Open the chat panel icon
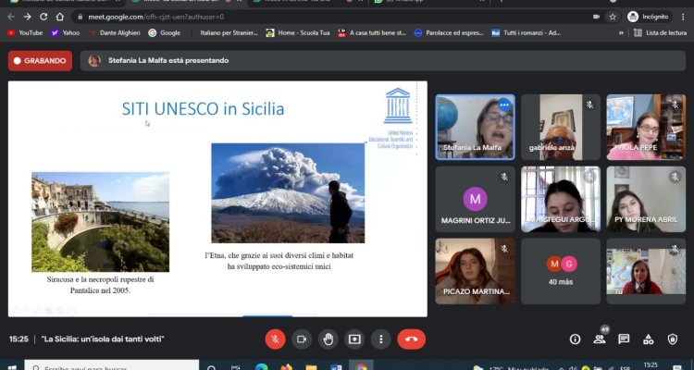Viewport: 694px width, 370px height. (x=624, y=339)
